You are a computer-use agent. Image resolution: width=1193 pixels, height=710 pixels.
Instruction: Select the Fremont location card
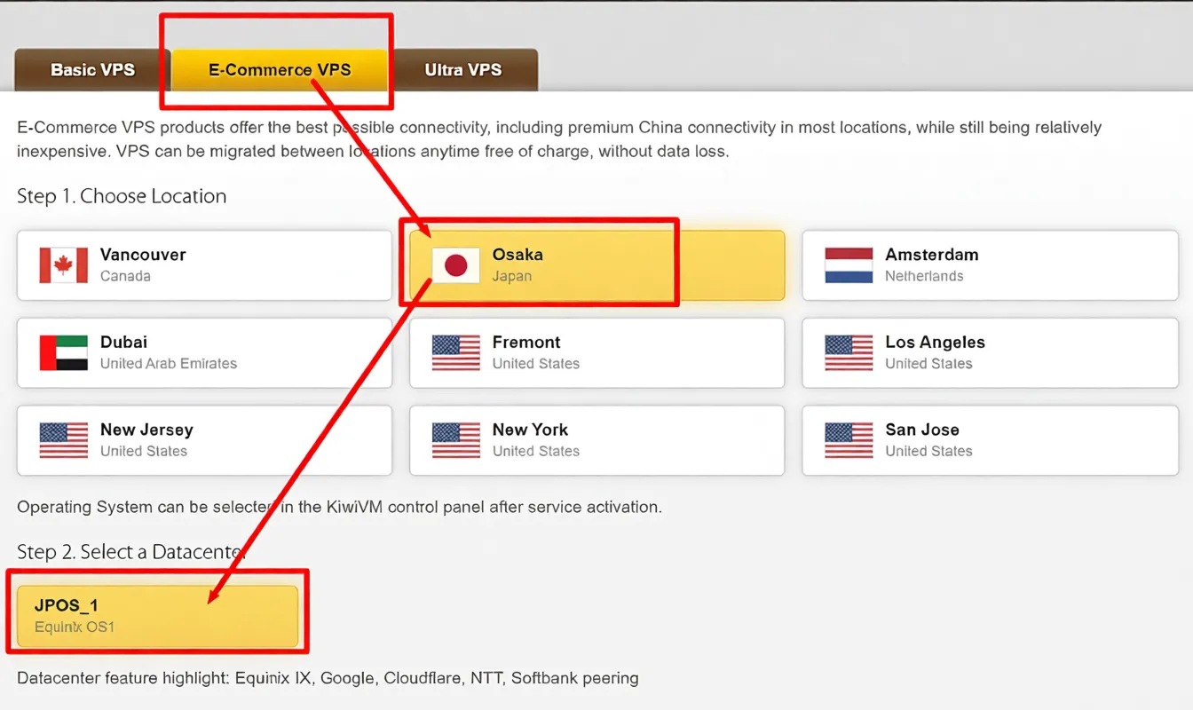(x=596, y=352)
